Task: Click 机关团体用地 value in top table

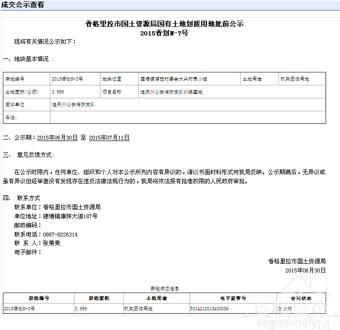Action: (295, 79)
